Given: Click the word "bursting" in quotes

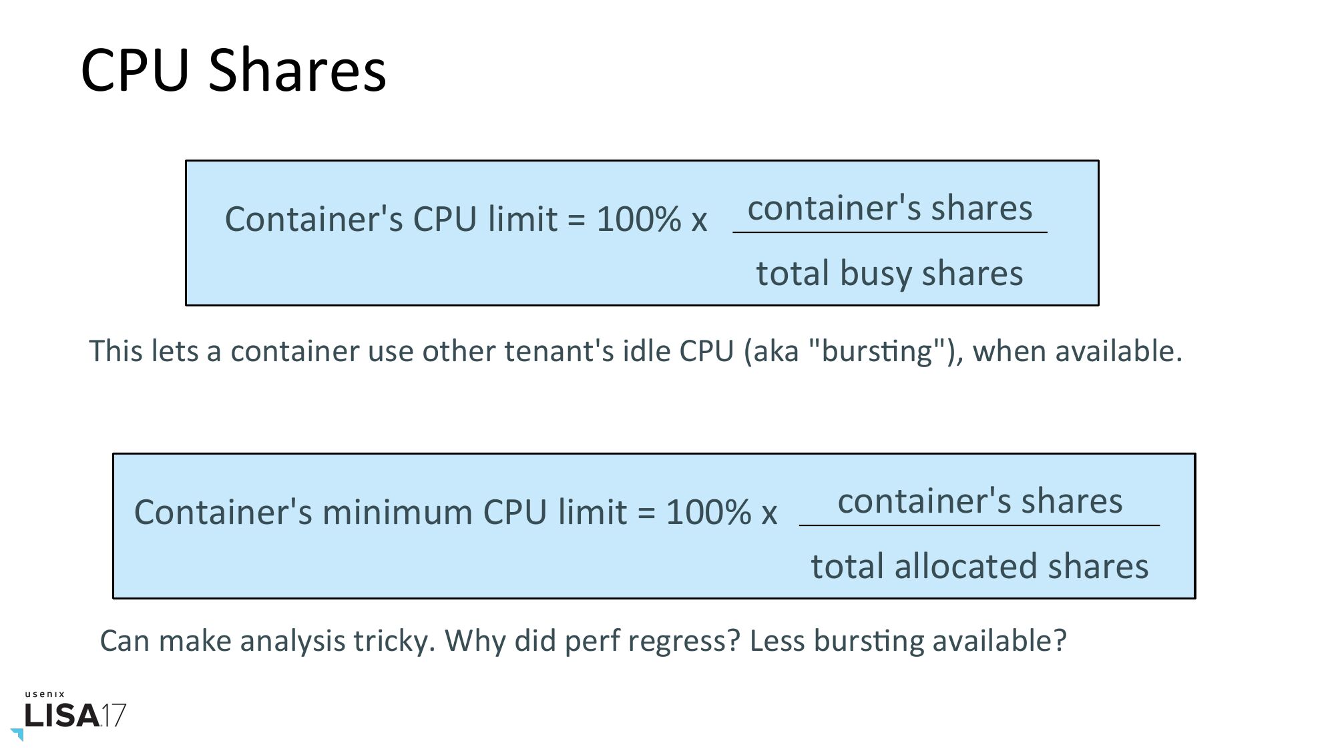Looking at the screenshot, I should point(877,351).
